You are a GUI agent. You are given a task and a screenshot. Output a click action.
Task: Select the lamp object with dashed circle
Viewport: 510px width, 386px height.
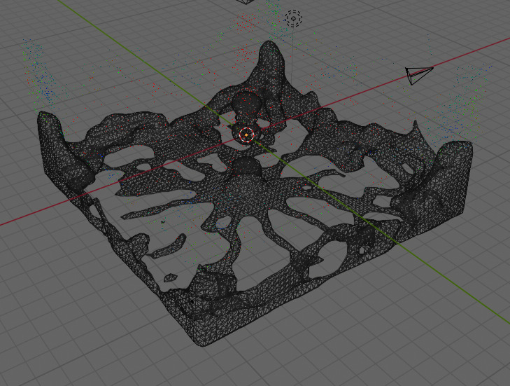(x=293, y=18)
